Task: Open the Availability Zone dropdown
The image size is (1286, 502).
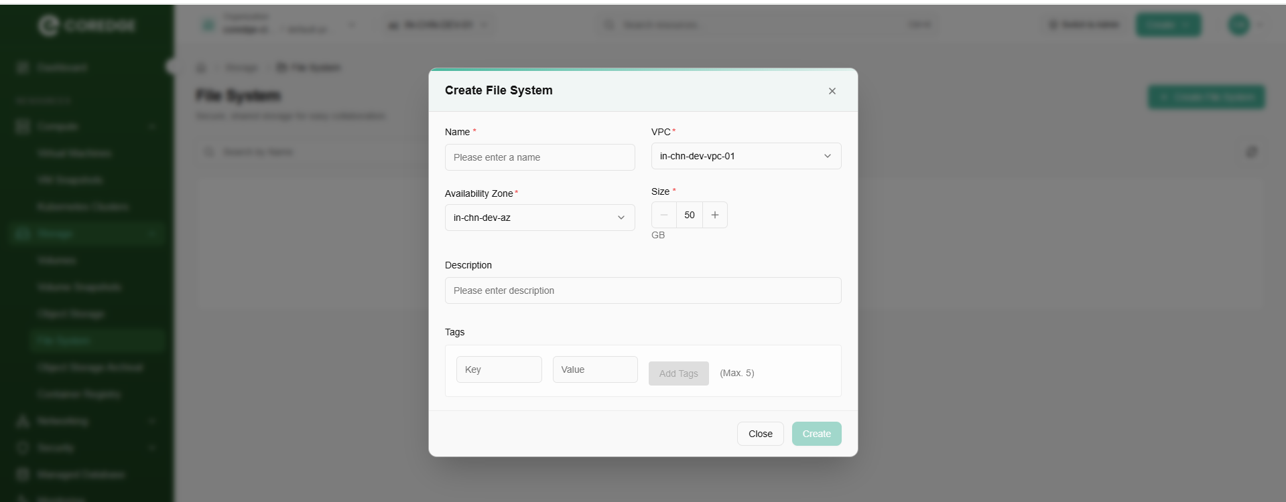Action: pos(539,218)
